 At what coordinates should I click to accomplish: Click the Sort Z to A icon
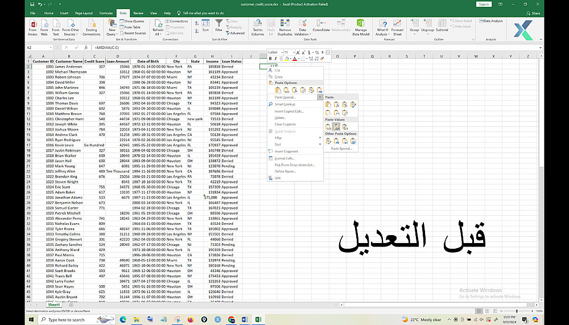[197, 32]
